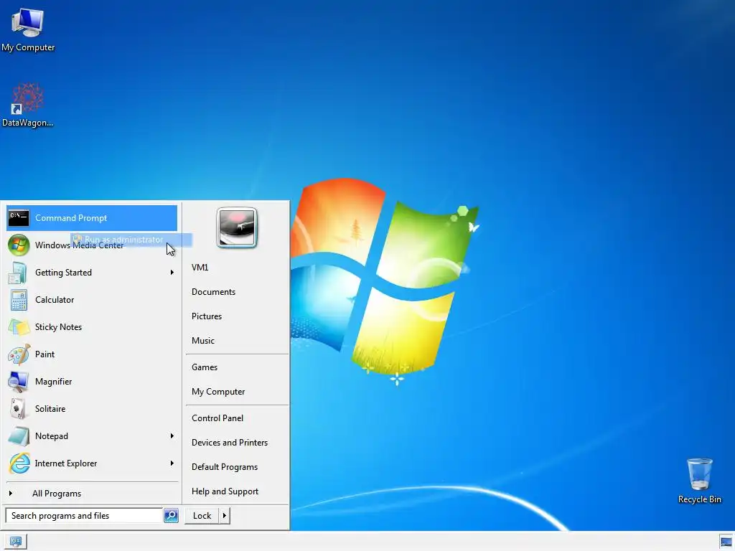Viewport: 735px width, 551px height.
Task: Click the tray icon at the taskbar's right end
Action: click(726, 542)
